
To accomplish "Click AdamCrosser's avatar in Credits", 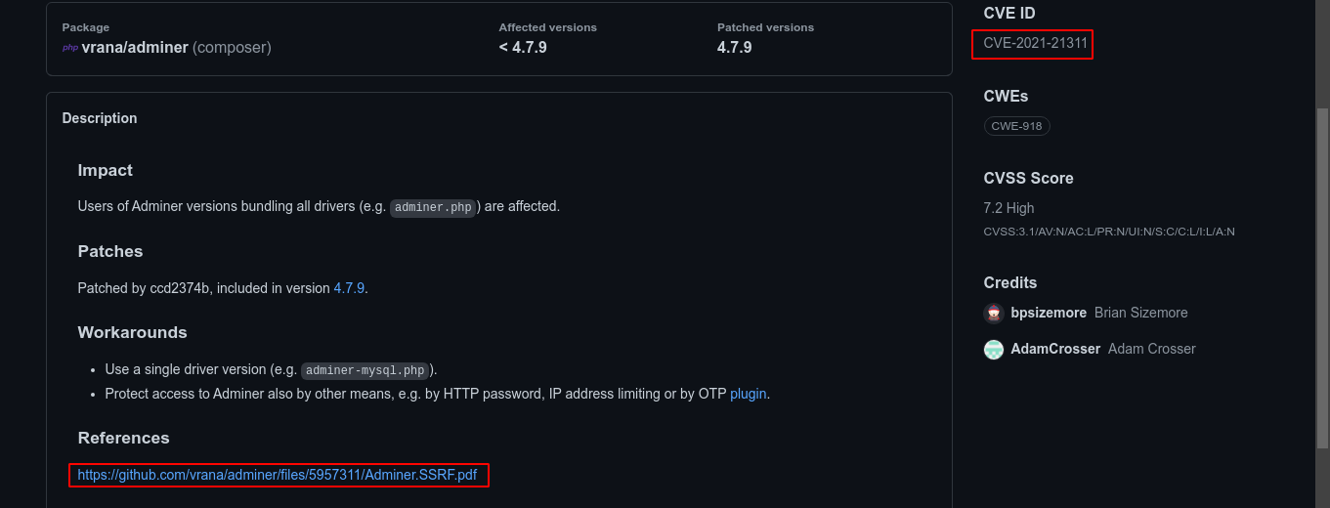I will 994,350.
